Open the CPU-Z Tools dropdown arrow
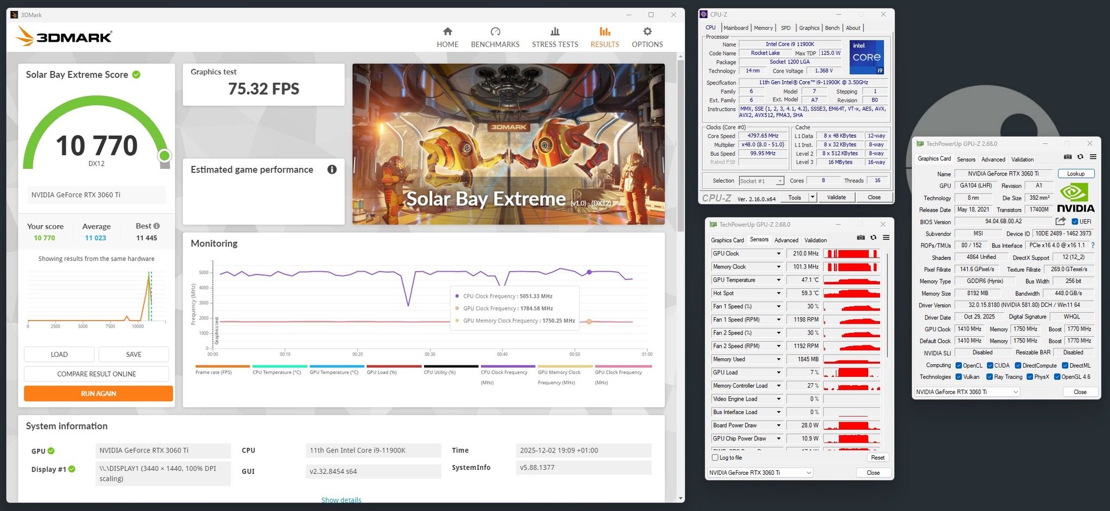 (812, 197)
